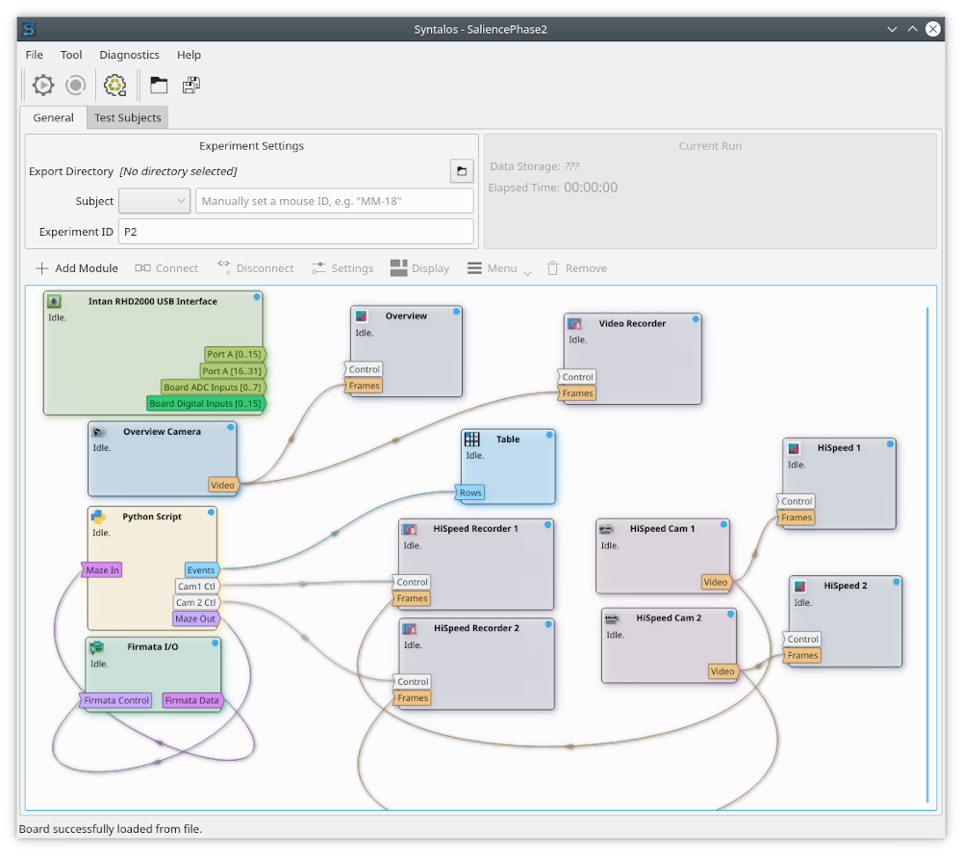Start the experiment run with the play gear icon
This screenshot has height=855, width=962.
(43, 85)
